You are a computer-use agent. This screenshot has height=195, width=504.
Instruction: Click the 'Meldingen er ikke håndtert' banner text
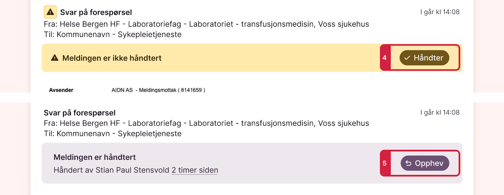click(112, 58)
